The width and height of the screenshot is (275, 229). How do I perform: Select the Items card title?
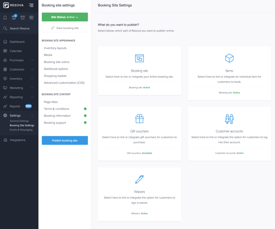[x=229, y=71]
